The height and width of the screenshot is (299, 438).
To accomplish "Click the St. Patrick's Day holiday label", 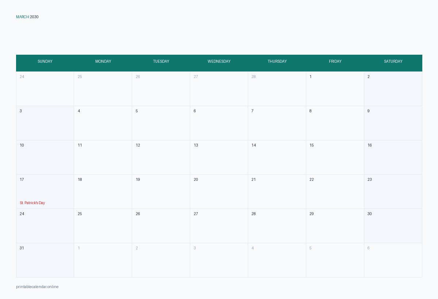I will [x=32, y=203].
